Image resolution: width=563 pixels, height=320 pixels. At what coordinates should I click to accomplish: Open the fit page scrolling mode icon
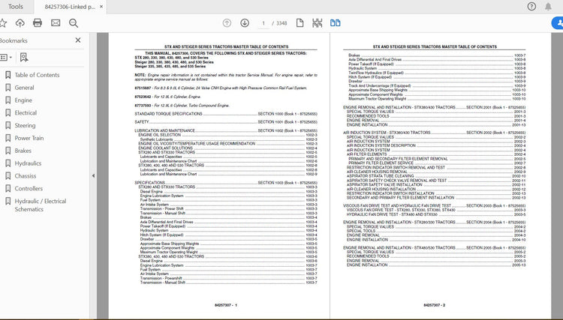click(317, 23)
